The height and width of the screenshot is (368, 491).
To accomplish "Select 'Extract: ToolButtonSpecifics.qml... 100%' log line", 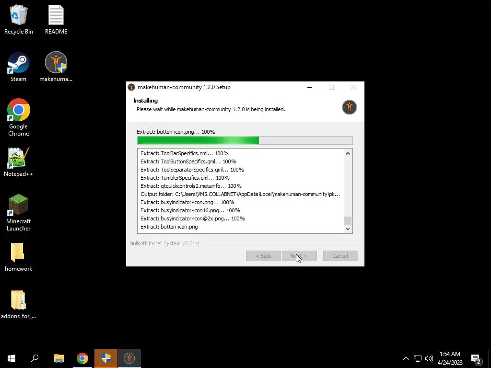I will (188, 161).
